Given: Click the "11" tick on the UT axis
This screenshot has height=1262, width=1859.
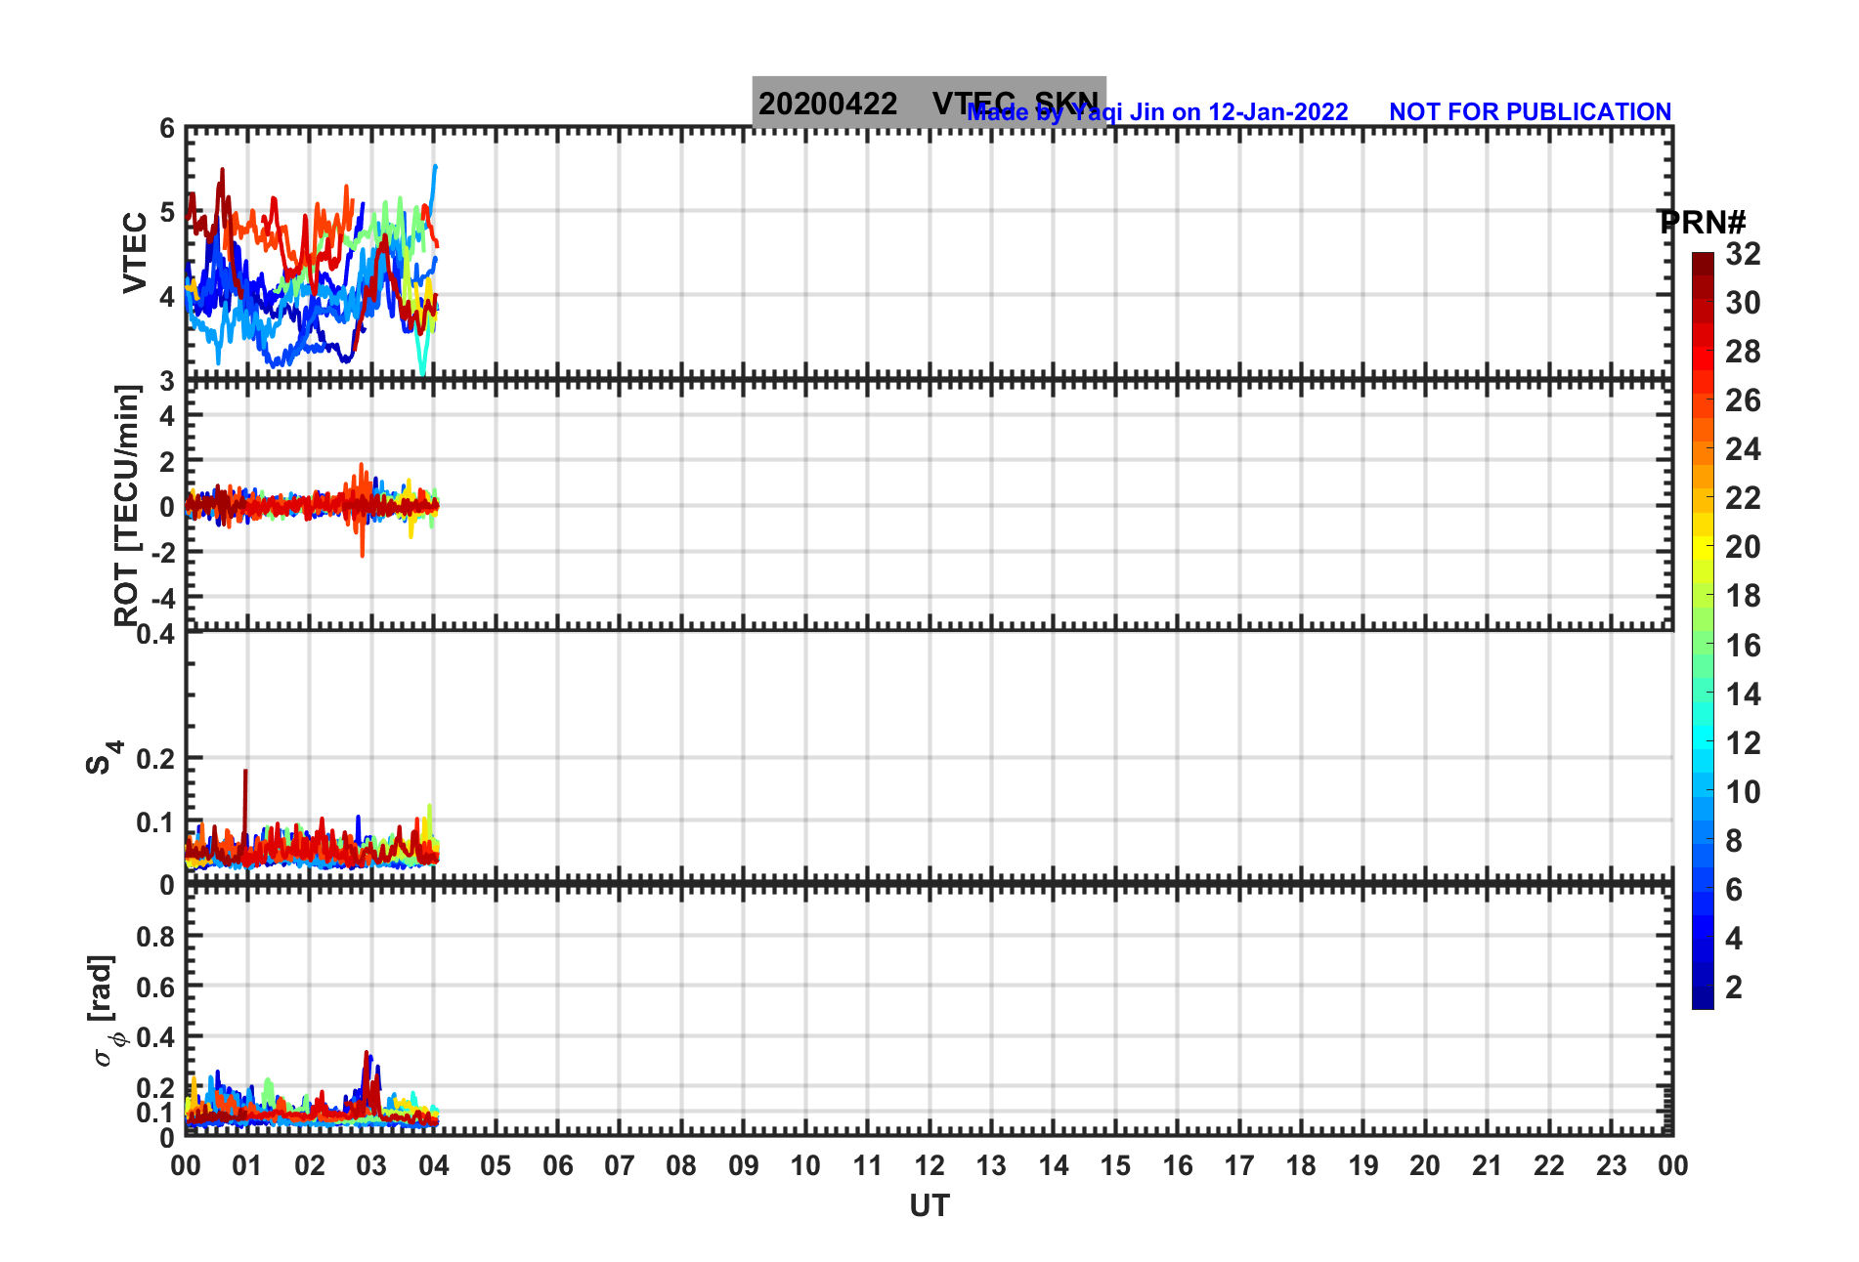Looking at the screenshot, I should pos(868,1165).
